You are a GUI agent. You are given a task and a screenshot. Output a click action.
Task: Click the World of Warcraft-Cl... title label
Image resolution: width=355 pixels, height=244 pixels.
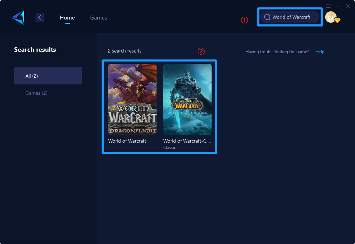coord(187,141)
